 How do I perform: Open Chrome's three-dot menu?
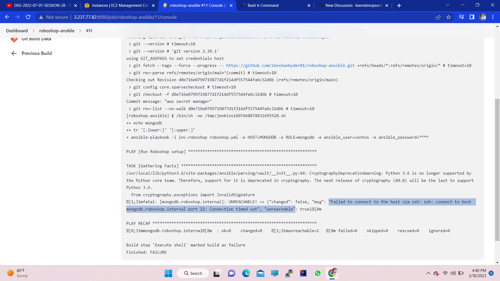click(x=492, y=17)
